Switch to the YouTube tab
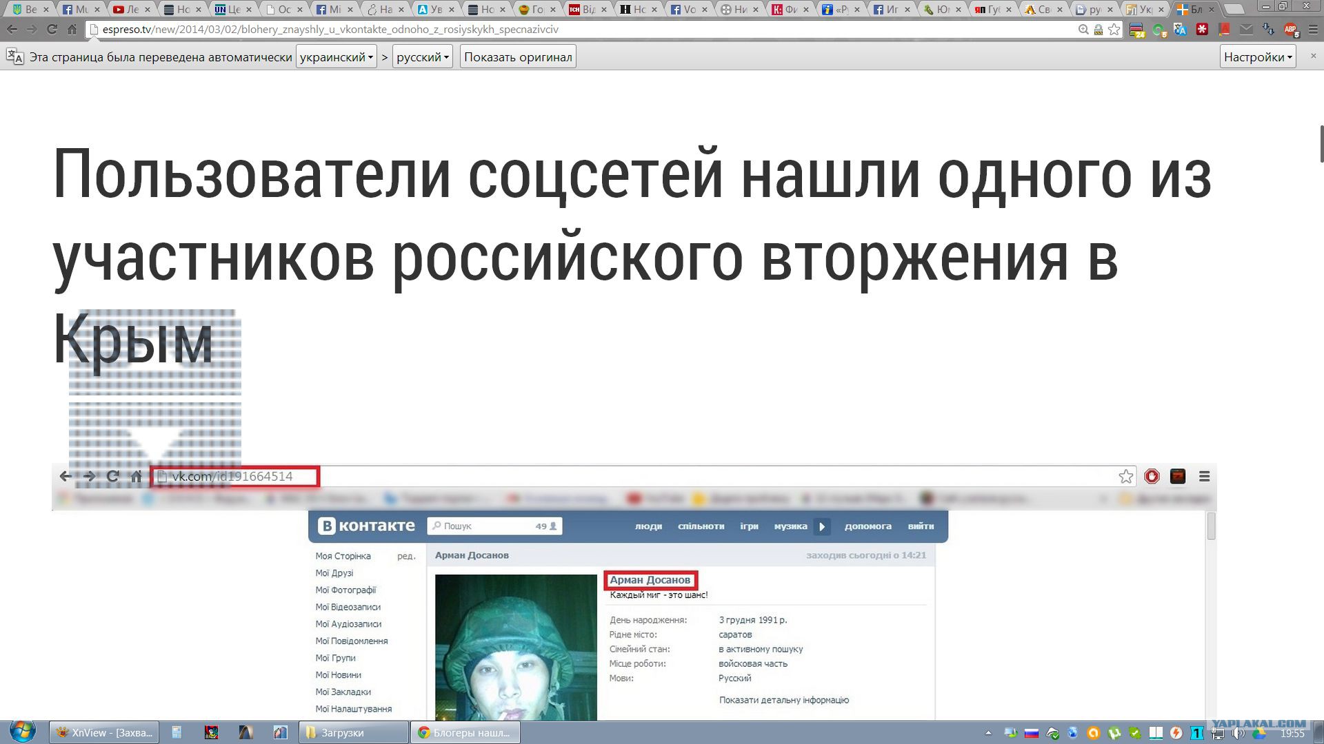Viewport: 1324px width, 744px height. point(132,9)
